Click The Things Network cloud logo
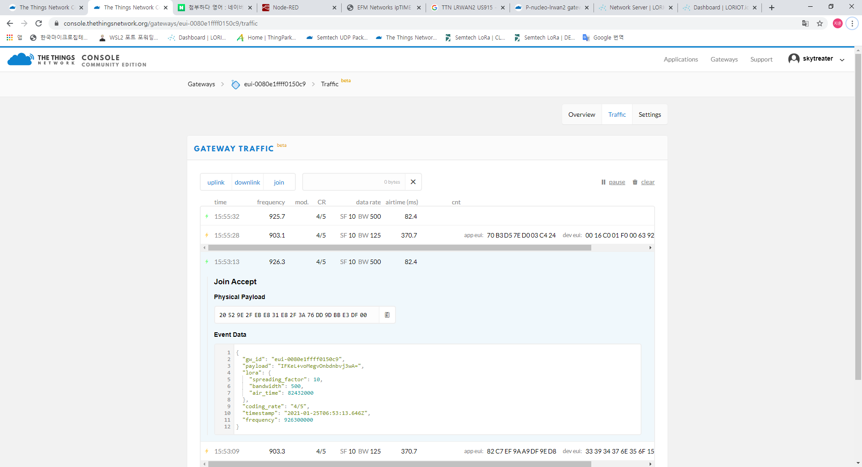This screenshot has height=467, width=862. tap(20, 59)
